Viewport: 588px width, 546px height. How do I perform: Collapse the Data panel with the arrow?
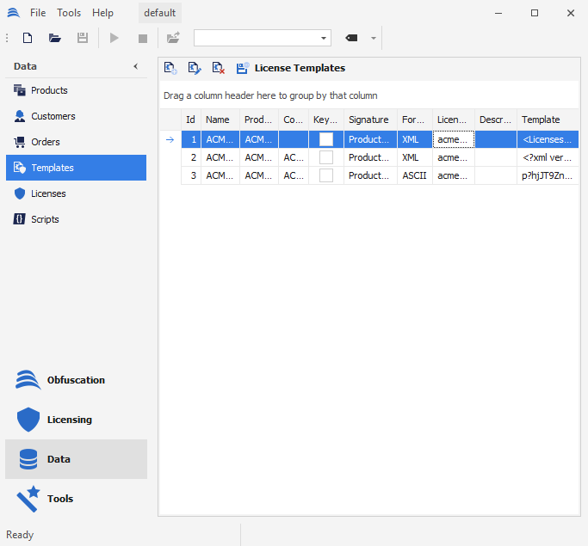(135, 66)
